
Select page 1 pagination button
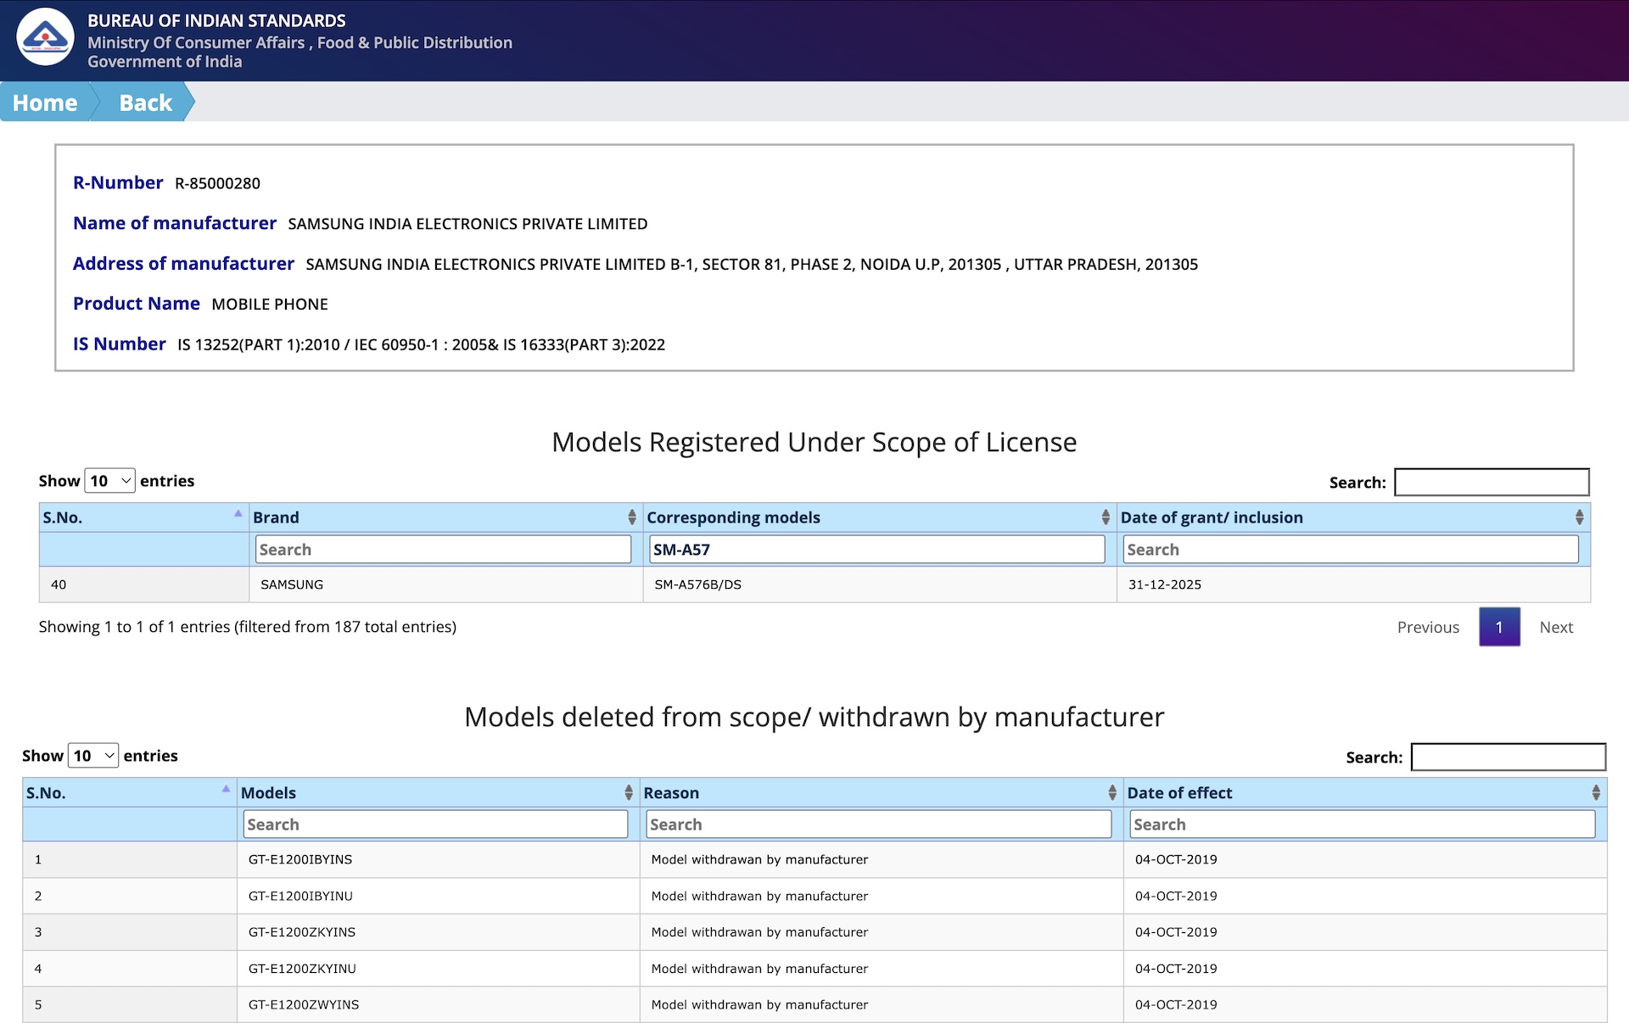point(1499,627)
